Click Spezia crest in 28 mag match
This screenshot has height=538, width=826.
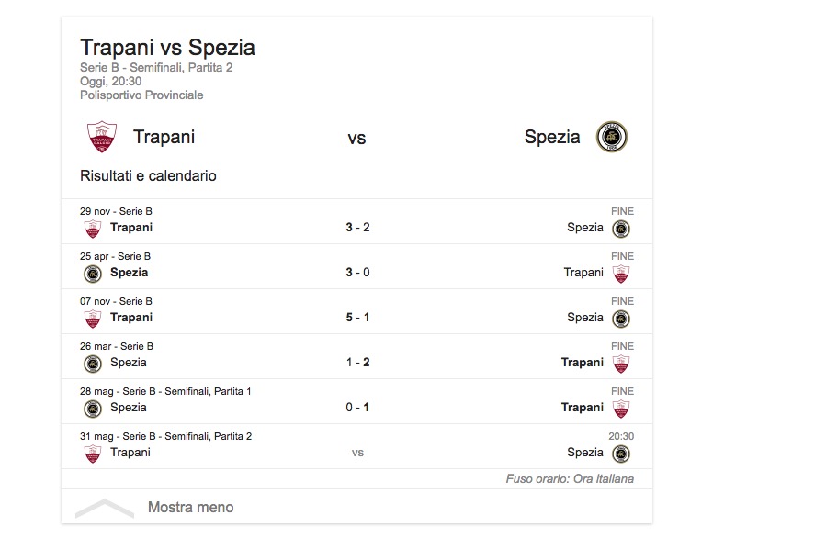pos(93,409)
